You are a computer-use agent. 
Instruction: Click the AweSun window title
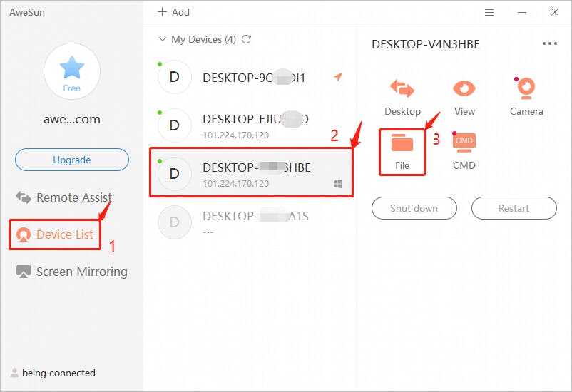(x=27, y=12)
